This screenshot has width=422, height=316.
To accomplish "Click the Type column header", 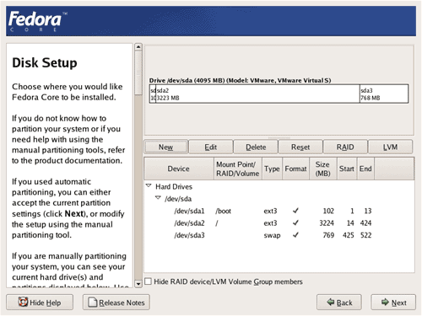I will click(x=272, y=169).
